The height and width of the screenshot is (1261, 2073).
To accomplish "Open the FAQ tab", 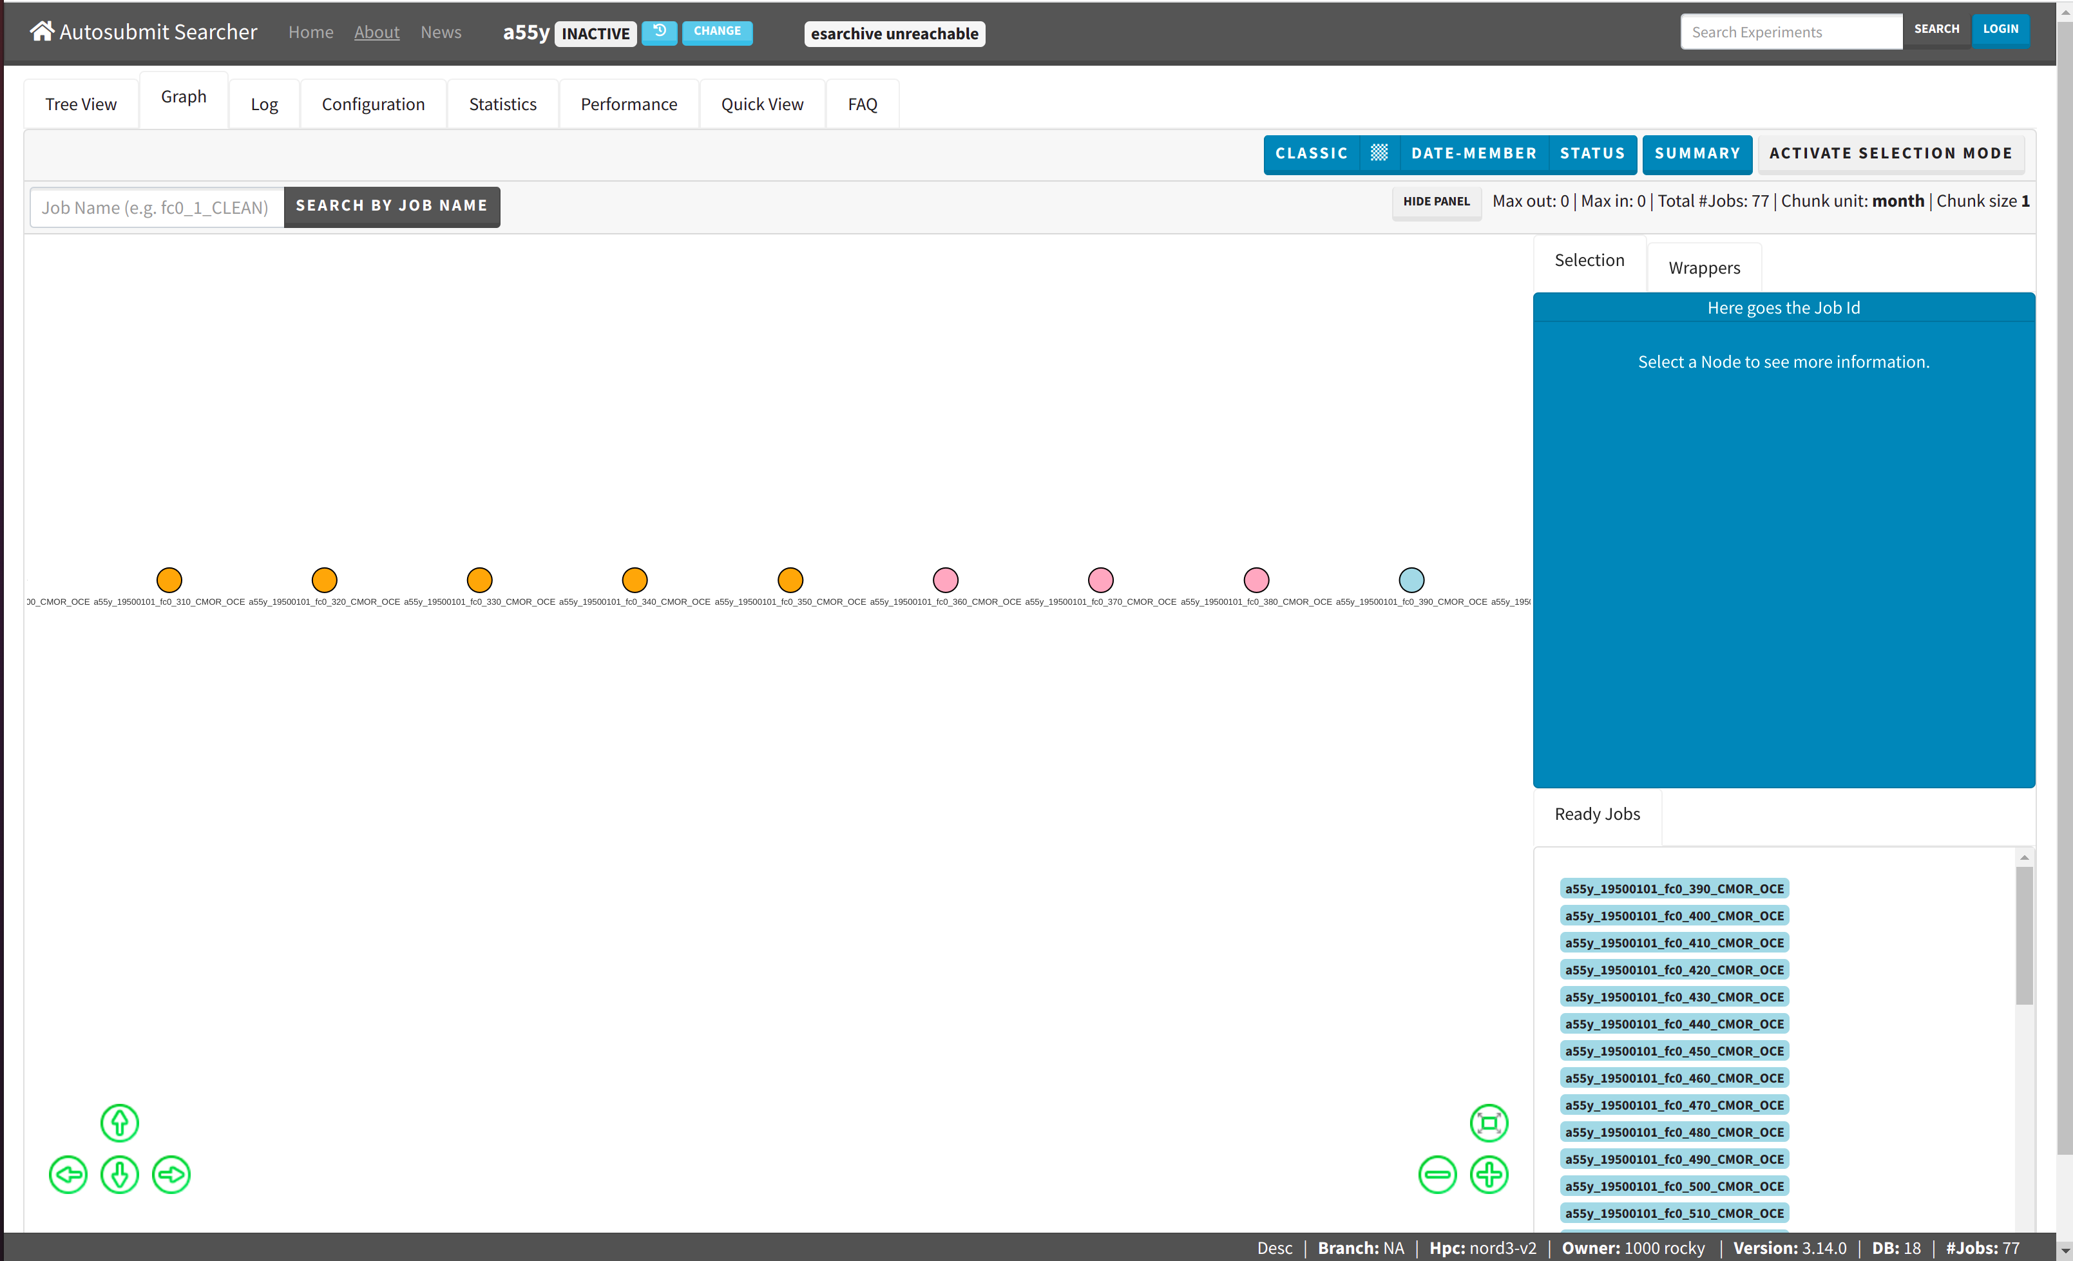I will point(863,104).
